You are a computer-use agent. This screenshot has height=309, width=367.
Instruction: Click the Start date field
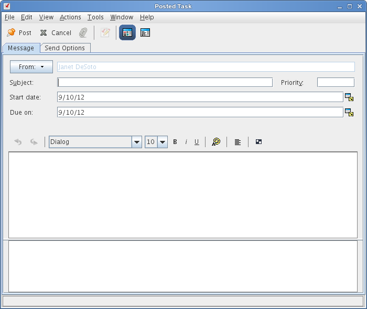(200, 97)
